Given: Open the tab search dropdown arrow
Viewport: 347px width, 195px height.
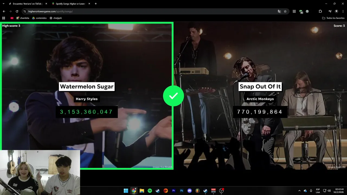Looking at the screenshot, I should pos(4,4).
